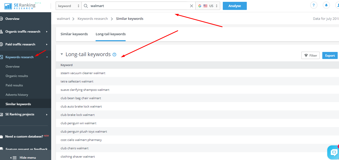Viewport: 339px width, 160px height.
Task: Click keyword club penguin plush toys walmart
Action: 84,132
